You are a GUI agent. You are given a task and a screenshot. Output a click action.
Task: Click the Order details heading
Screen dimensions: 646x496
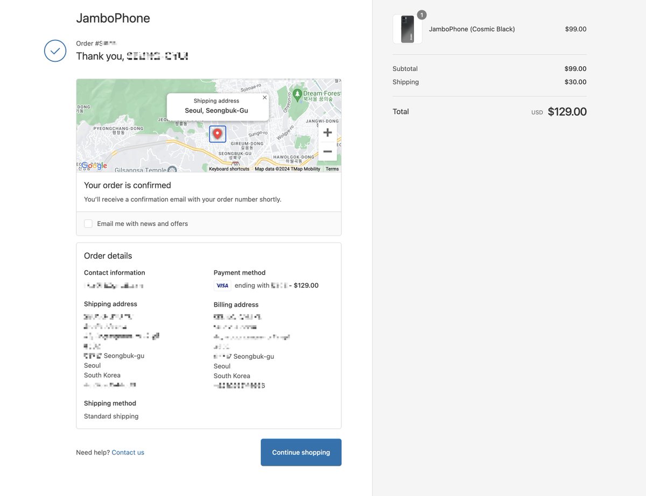pyautogui.click(x=108, y=256)
